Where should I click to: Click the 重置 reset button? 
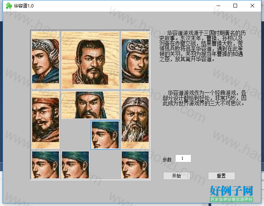click(x=221, y=176)
